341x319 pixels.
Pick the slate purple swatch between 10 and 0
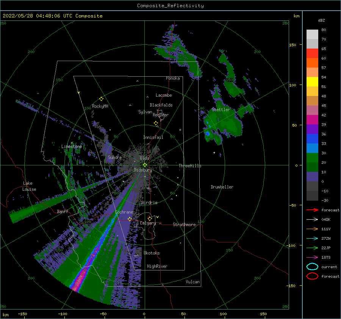(312, 177)
